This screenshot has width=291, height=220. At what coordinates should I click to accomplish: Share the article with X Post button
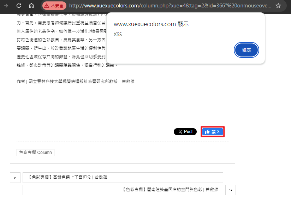185,132
